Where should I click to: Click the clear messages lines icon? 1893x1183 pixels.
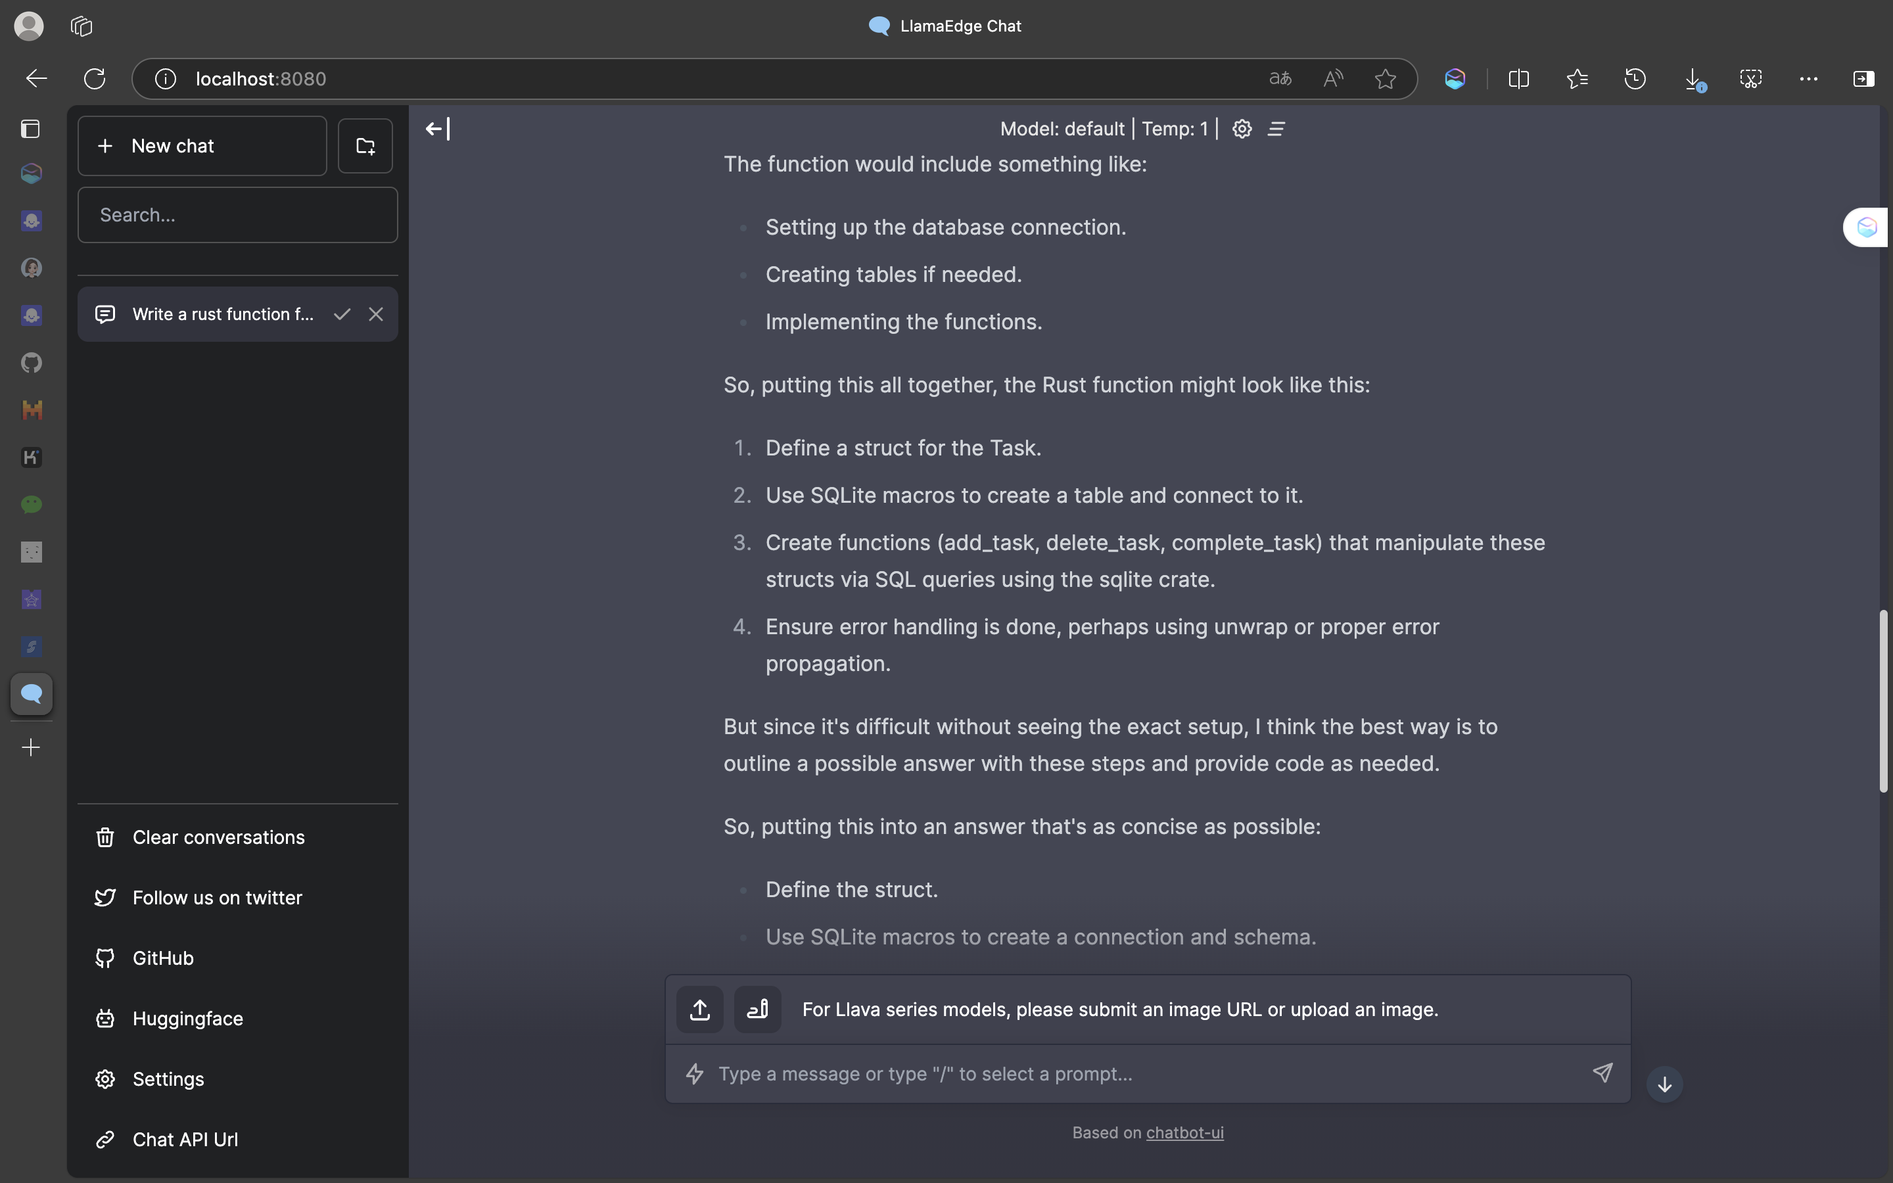[x=1276, y=128]
